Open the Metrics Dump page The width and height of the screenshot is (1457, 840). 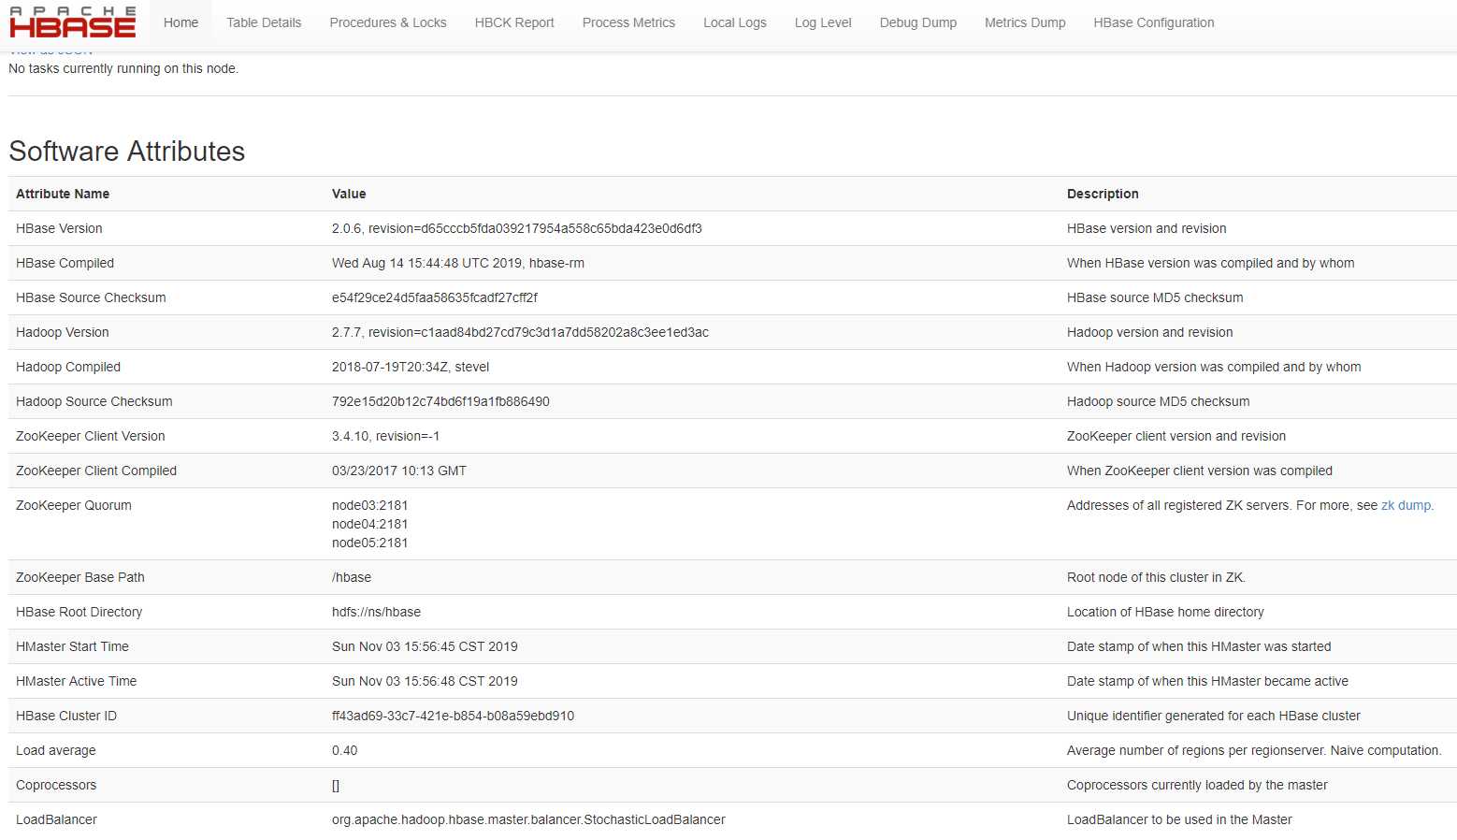[x=1025, y=22]
